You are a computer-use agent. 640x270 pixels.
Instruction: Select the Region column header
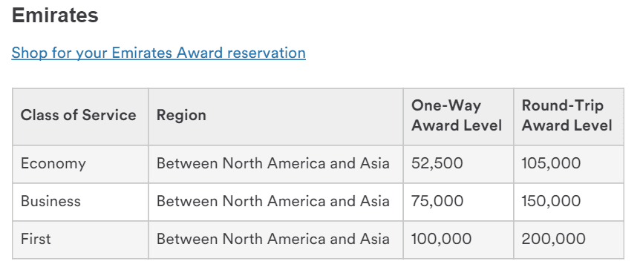point(276,116)
